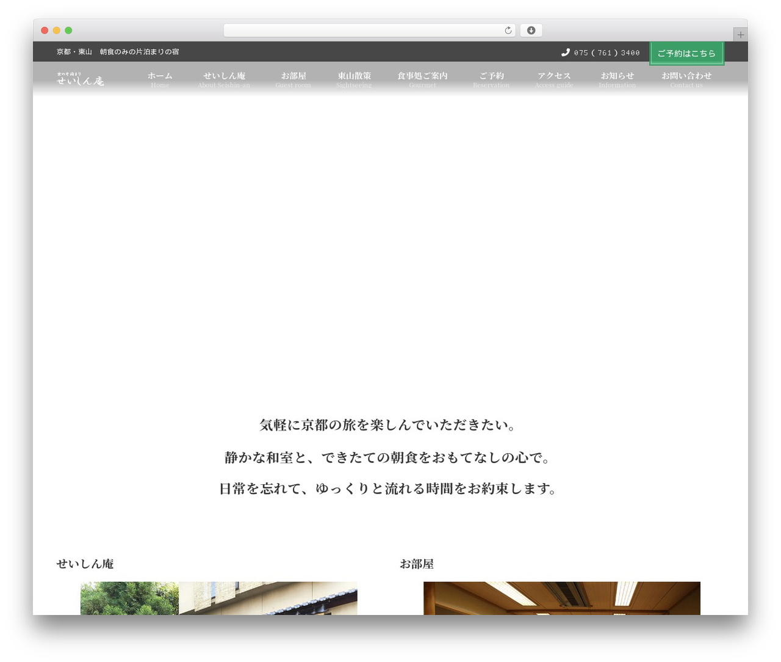
Task: Click the ご予約はこちら green button
Action: click(x=686, y=53)
